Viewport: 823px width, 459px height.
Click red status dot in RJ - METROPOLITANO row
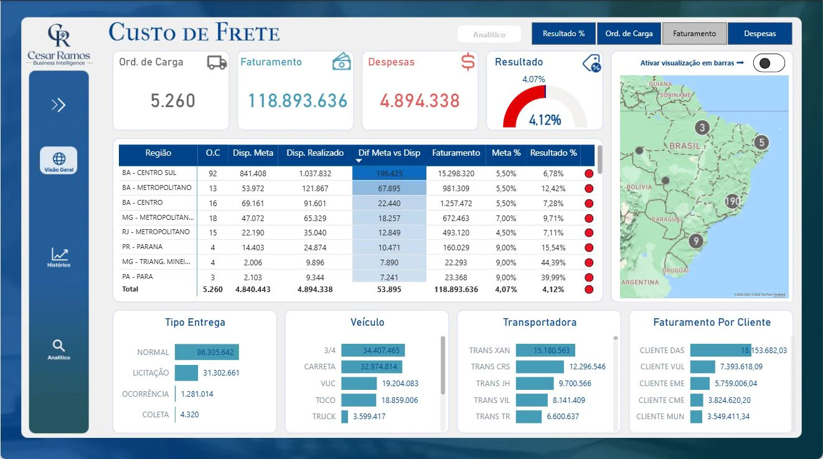(x=589, y=233)
